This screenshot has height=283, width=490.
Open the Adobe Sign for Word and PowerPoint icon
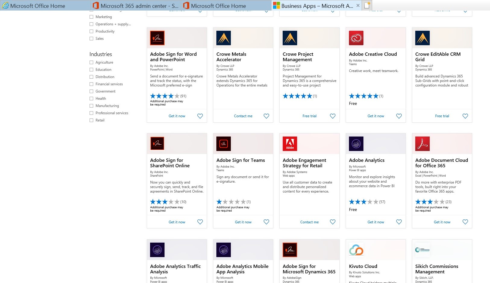157,38
